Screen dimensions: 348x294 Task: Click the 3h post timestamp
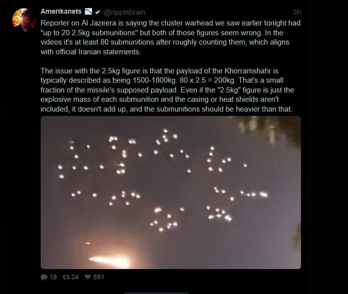pos(297,12)
